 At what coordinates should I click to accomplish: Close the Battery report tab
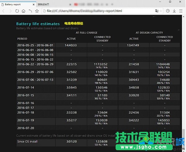(x=33, y=5)
